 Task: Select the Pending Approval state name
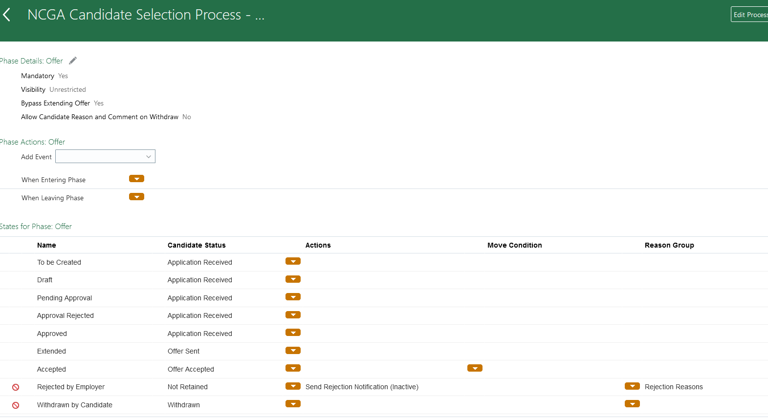(x=65, y=298)
